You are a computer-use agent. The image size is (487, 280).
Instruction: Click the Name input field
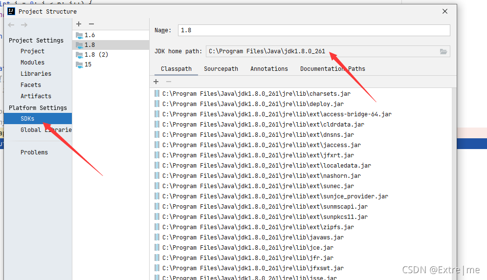[314, 30]
